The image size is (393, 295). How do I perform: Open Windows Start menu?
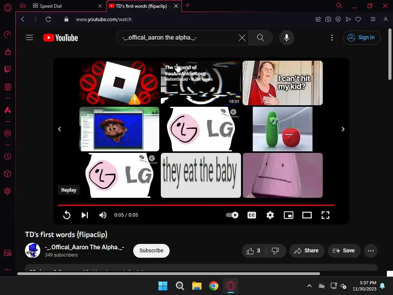tap(163, 286)
